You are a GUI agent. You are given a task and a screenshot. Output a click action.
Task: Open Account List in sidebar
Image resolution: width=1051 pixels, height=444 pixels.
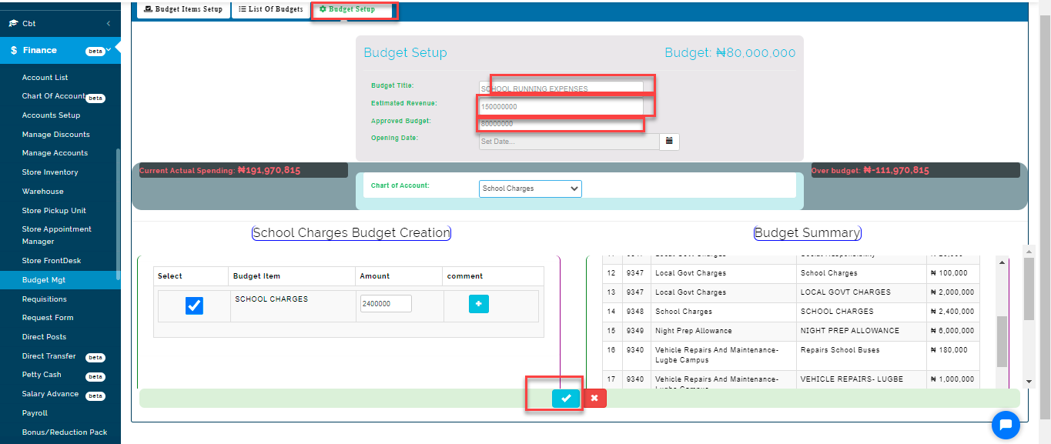click(x=45, y=78)
